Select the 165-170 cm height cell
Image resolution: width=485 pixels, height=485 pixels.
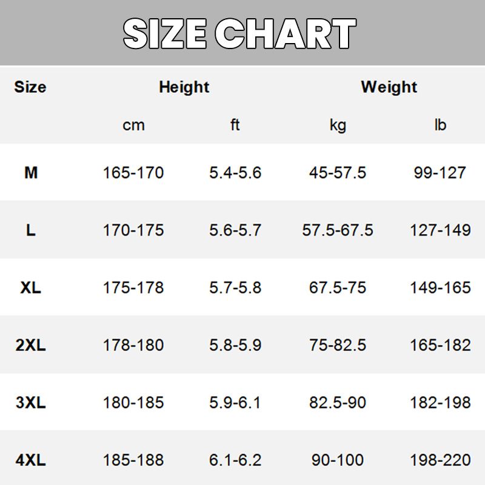[x=133, y=173]
